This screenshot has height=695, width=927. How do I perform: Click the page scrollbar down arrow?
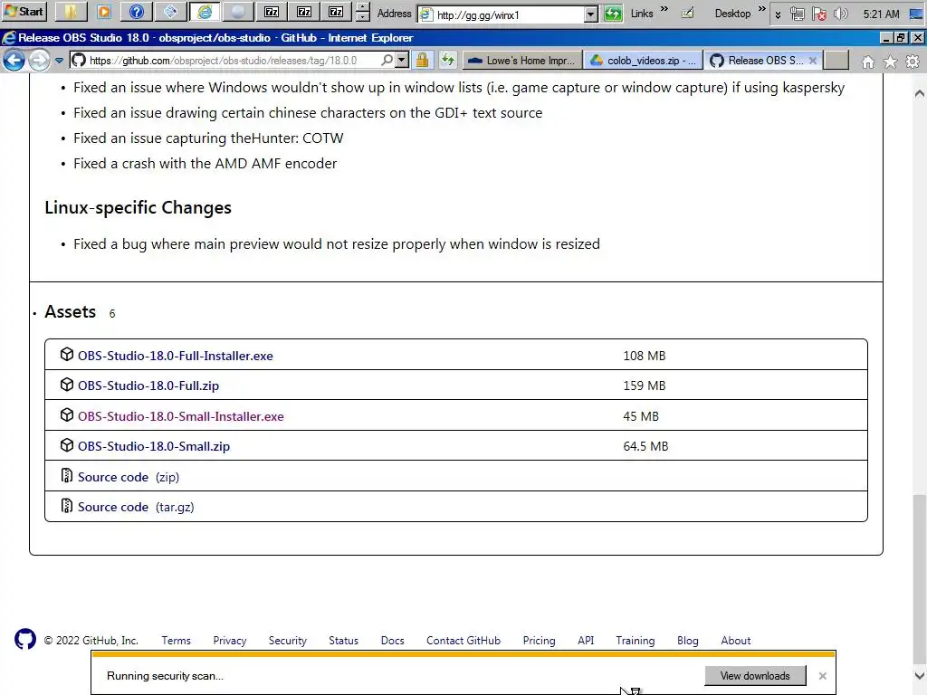click(x=920, y=675)
